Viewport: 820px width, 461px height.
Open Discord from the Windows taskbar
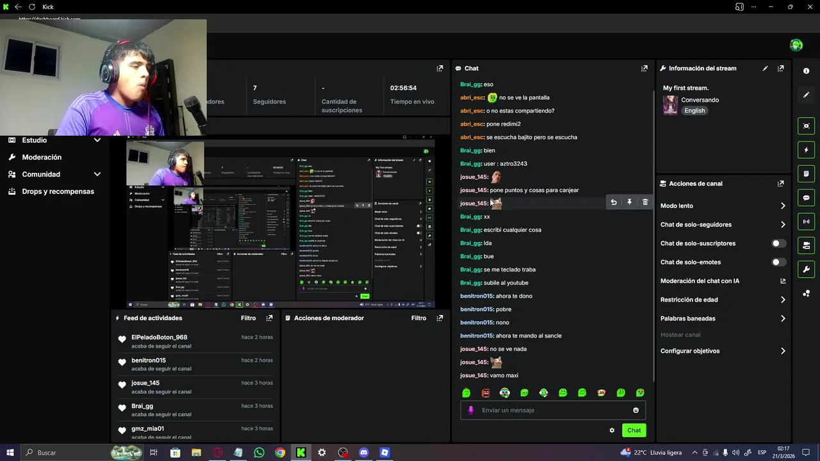[364, 453]
